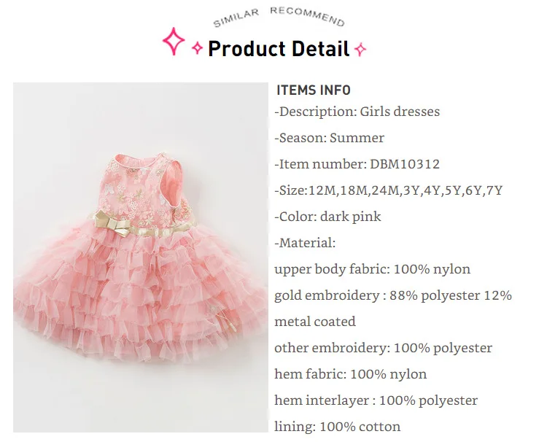Viewport: 547px width, 442px height.
Task: Click the gold embroidery composition line
Action: pos(393,296)
